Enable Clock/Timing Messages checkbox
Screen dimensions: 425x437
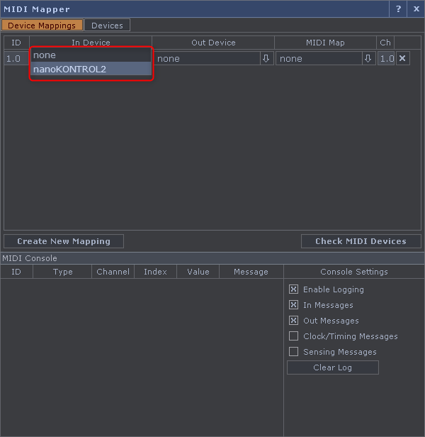click(293, 336)
